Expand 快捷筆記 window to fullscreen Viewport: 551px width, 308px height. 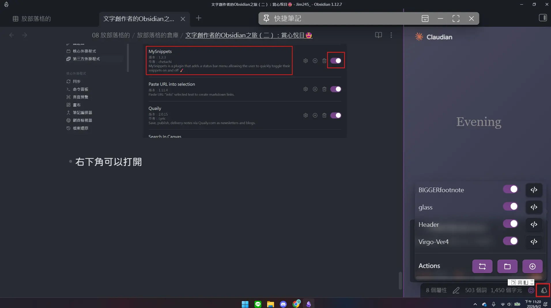[x=456, y=18]
